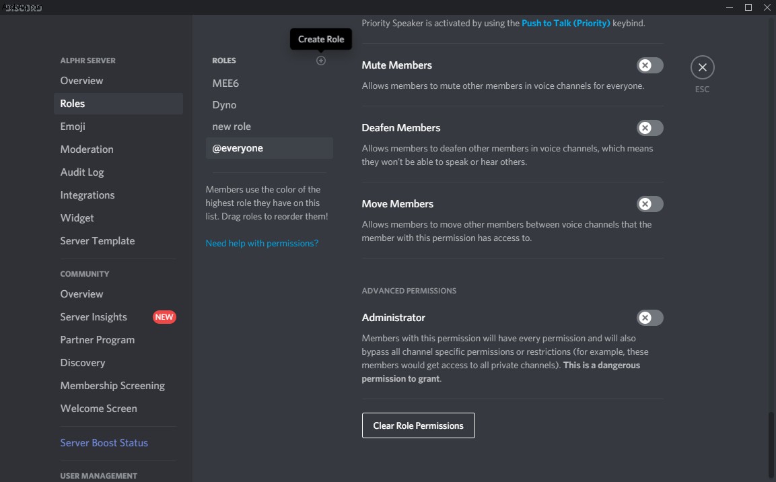Open the Push to Talk (Priority) link
Image resolution: width=776 pixels, height=482 pixels.
pyautogui.click(x=565, y=24)
